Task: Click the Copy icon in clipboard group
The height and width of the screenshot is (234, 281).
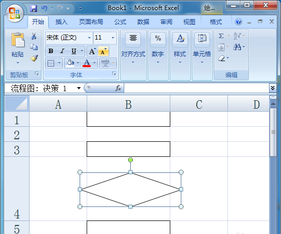Action: (x=34, y=47)
